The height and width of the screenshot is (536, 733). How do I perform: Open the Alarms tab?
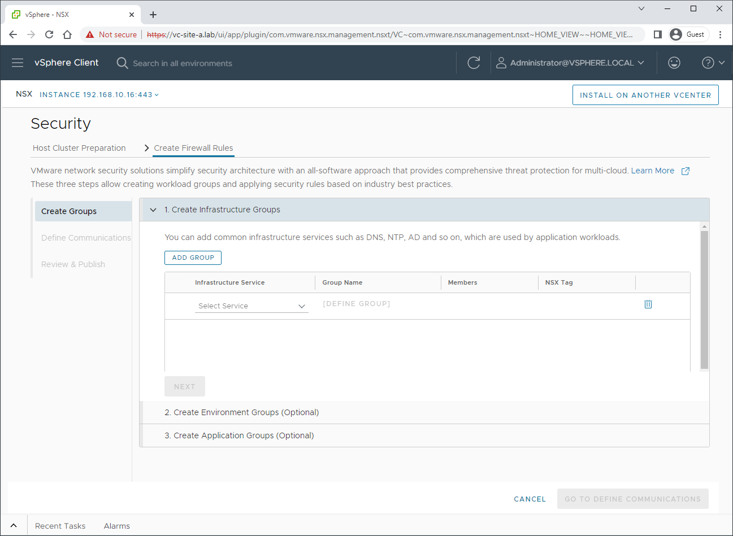click(x=117, y=526)
